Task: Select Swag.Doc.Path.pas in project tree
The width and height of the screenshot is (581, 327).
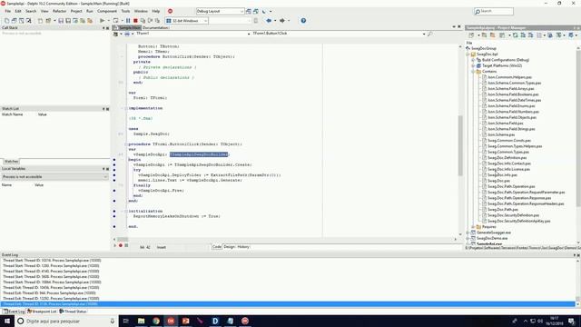Action: (503, 210)
